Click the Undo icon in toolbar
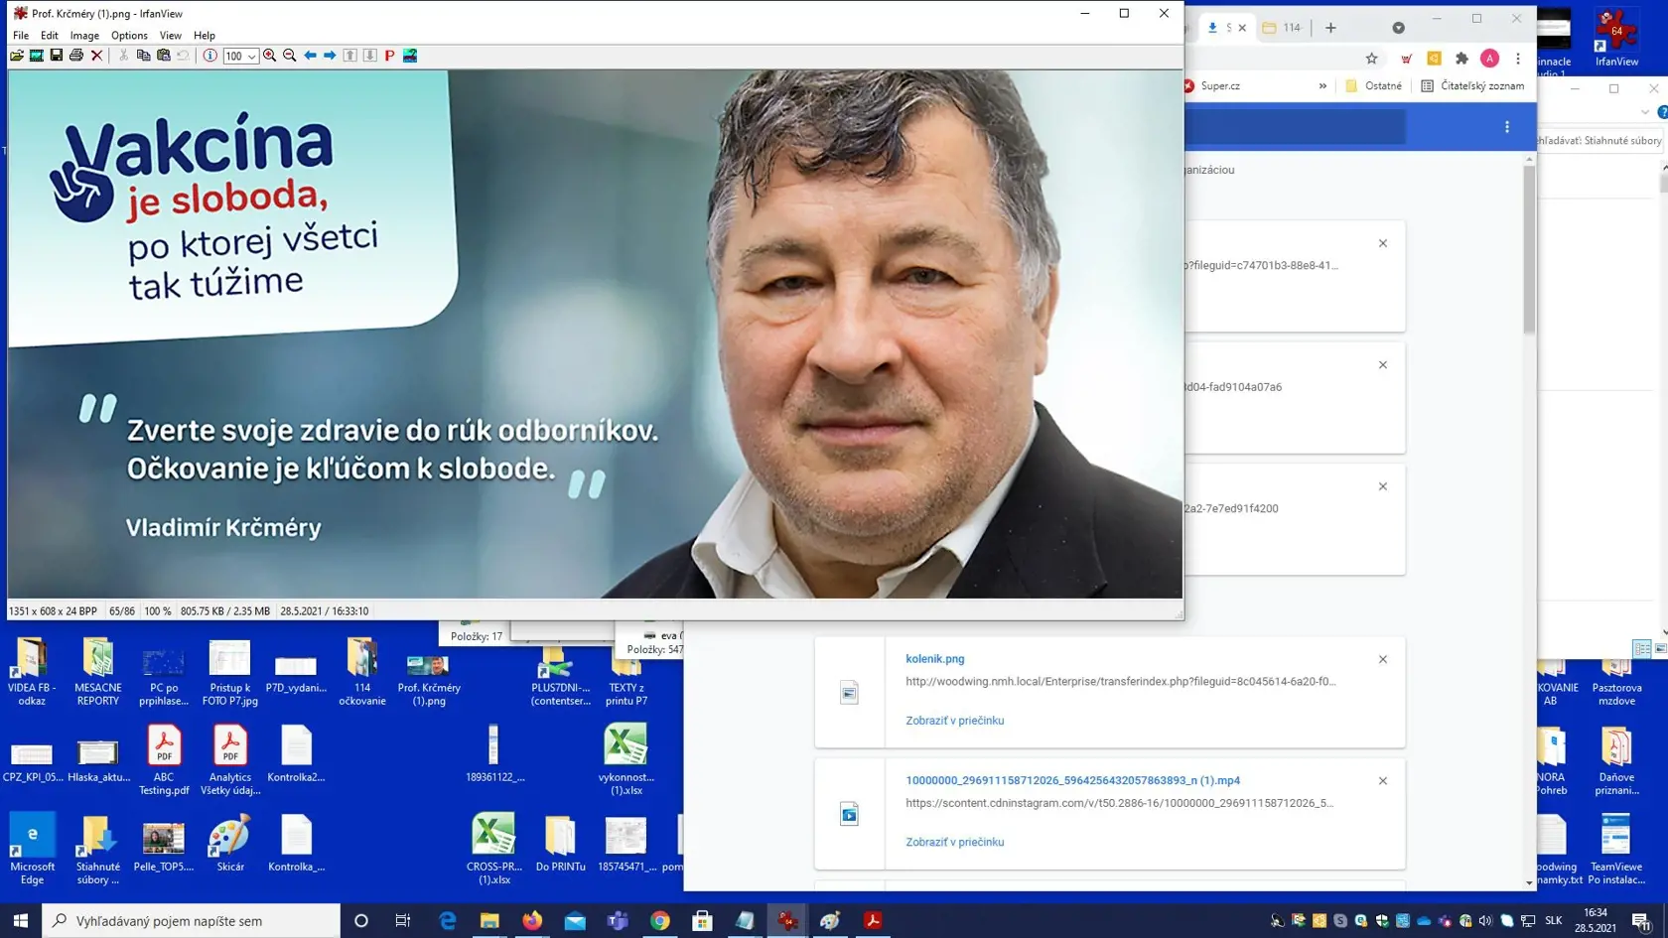1668x938 pixels. coord(183,56)
